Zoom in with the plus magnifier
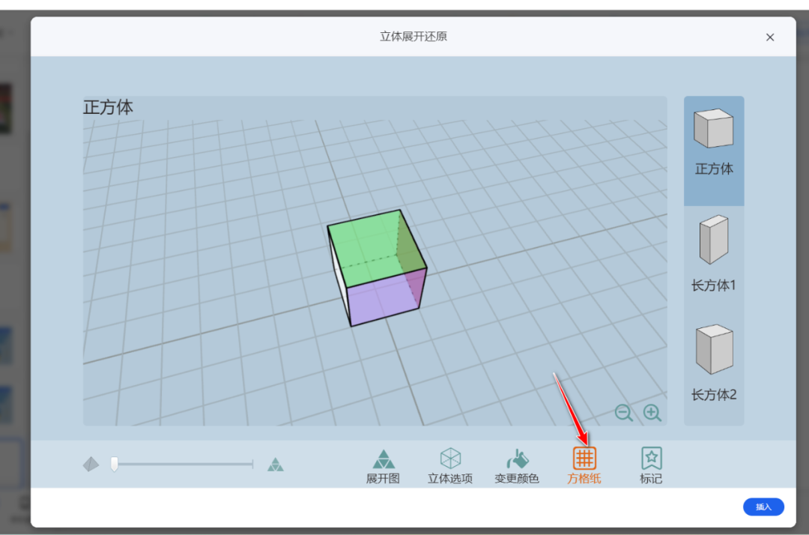The width and height of the screenshot is (809, 535). 652,413
